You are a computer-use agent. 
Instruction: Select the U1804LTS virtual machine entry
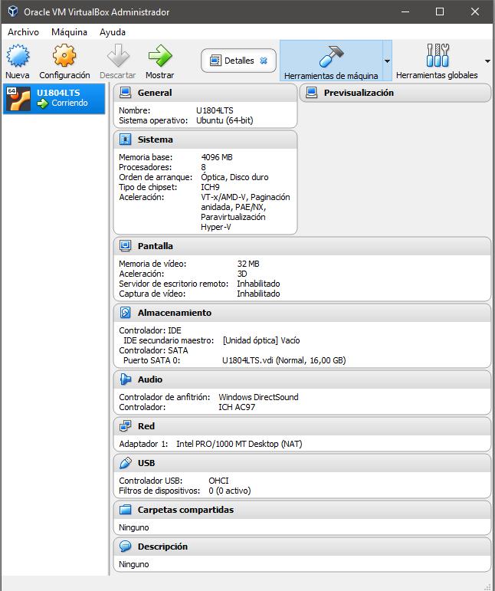(x=54, y=99)
